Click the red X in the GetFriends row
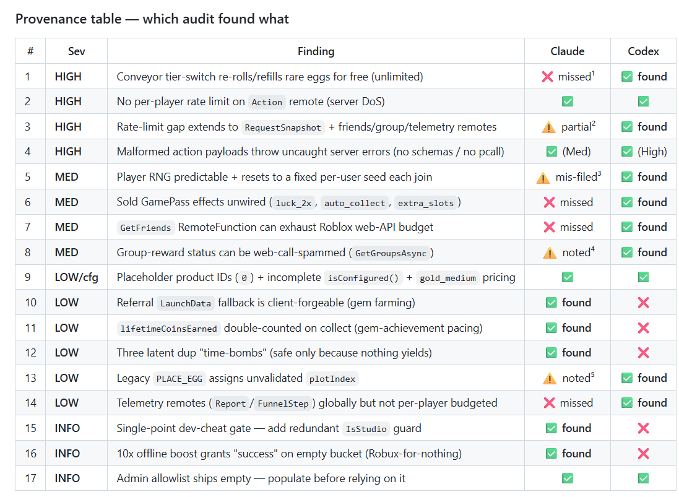Viewport: 679px width, 497px height. (x=549, y=227)
